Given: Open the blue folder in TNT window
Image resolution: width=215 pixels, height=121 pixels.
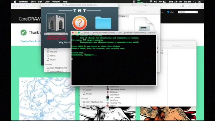Looking at the screenshot, I should click(103, 23).
